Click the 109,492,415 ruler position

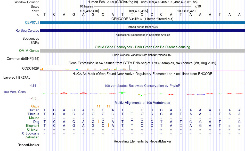tap(138, 11)
